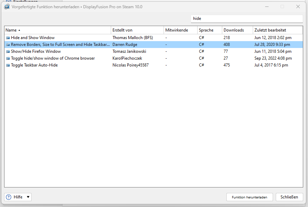
Task: Sort by the Sprache column header
Action: (210, 30)
